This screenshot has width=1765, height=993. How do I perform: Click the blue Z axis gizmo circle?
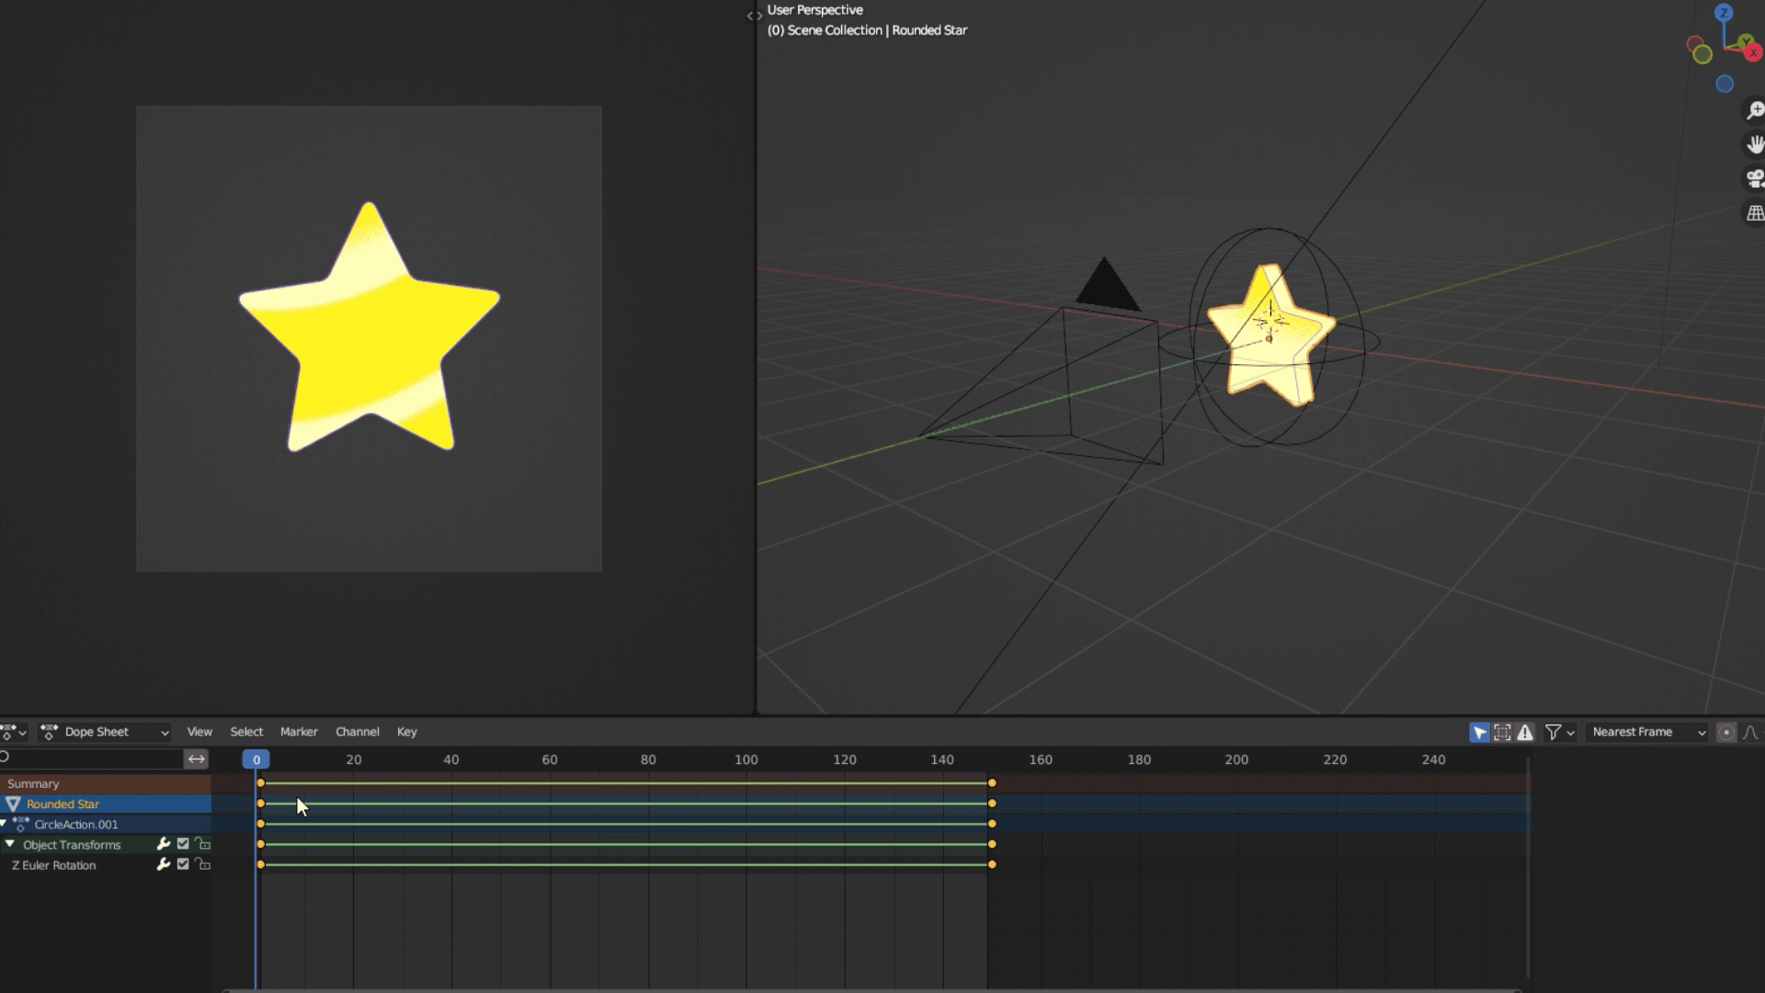[1724, 13]
